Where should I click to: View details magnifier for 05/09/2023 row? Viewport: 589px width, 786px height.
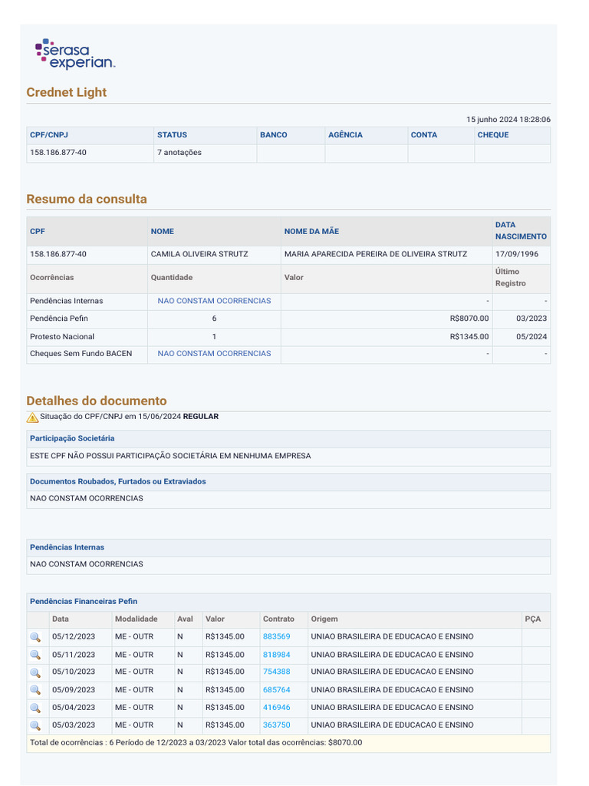(35, 690)
